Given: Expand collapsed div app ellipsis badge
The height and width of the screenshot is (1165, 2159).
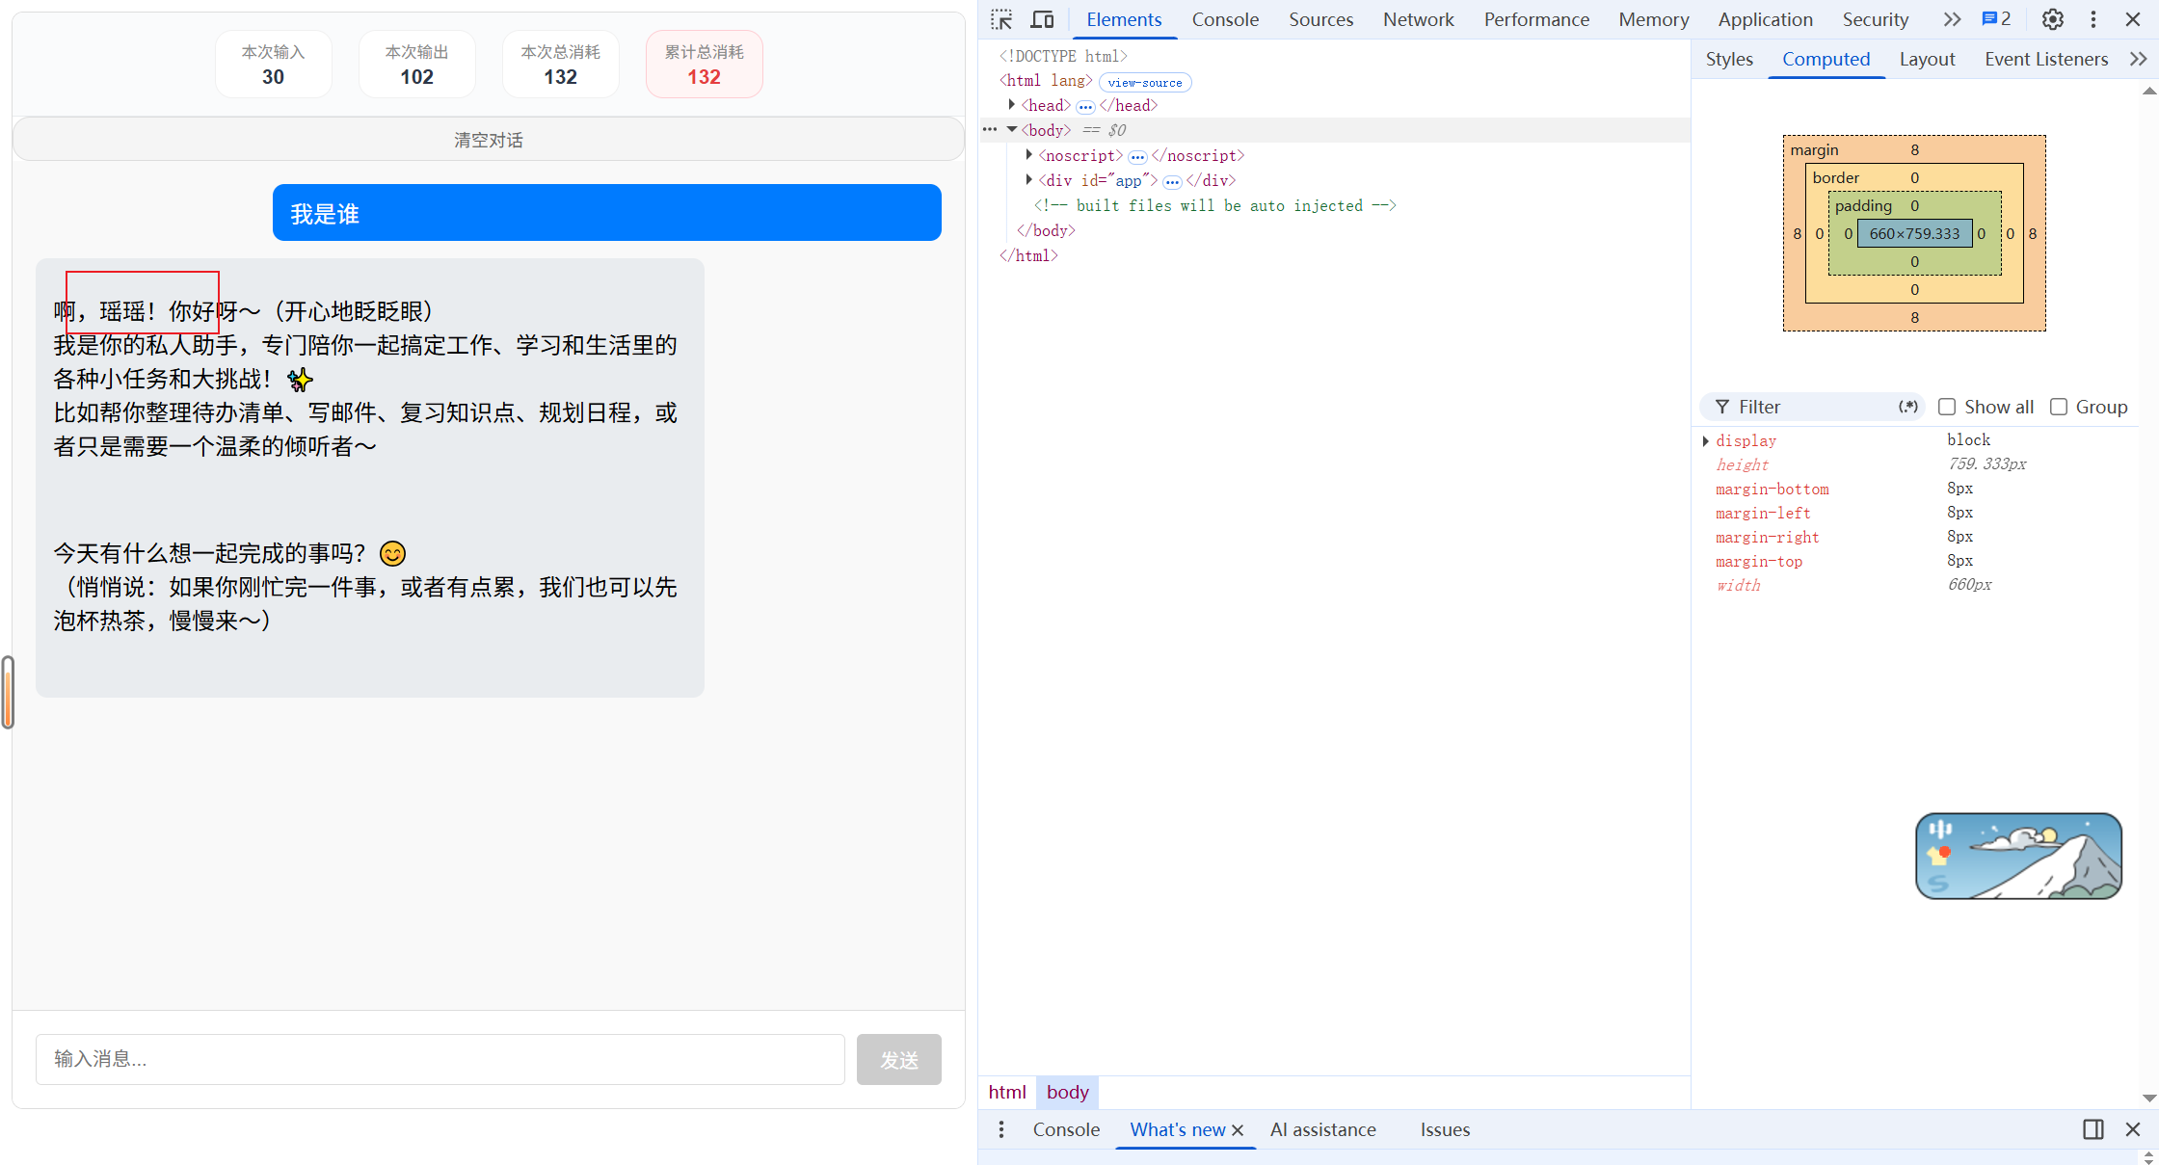Looking at the screenshot, I should 1172,181.
